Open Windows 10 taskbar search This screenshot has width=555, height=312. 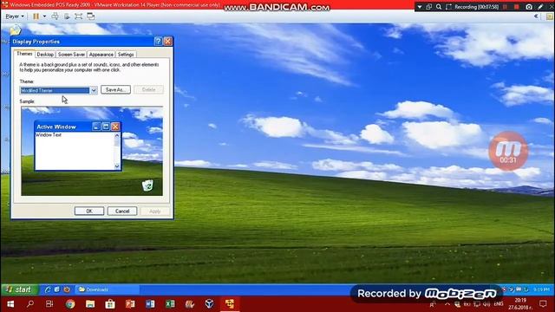click(x=30, y=304)
